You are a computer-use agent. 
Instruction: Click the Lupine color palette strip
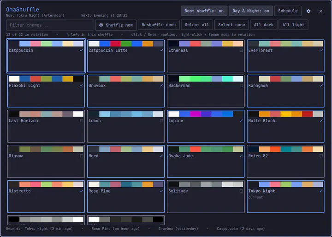[x=206, y=114]
